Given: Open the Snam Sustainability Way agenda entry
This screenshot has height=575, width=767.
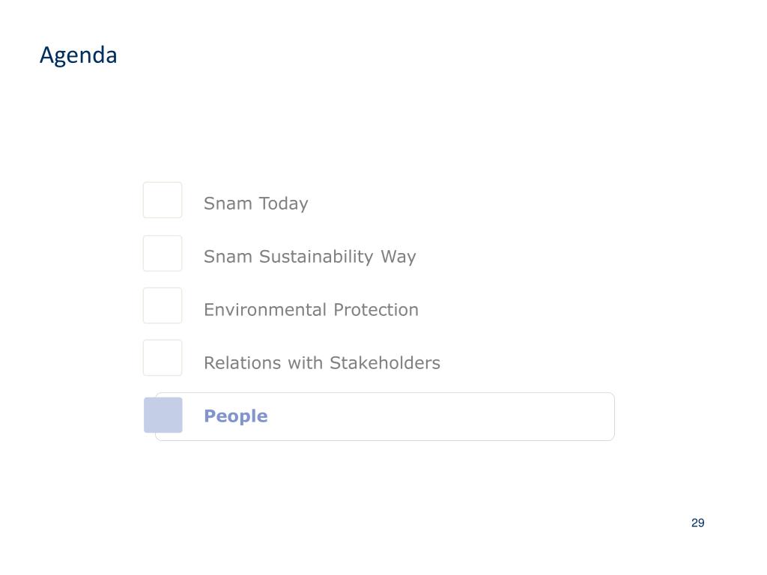Looking at the screenshot, I should coord(309,257).
